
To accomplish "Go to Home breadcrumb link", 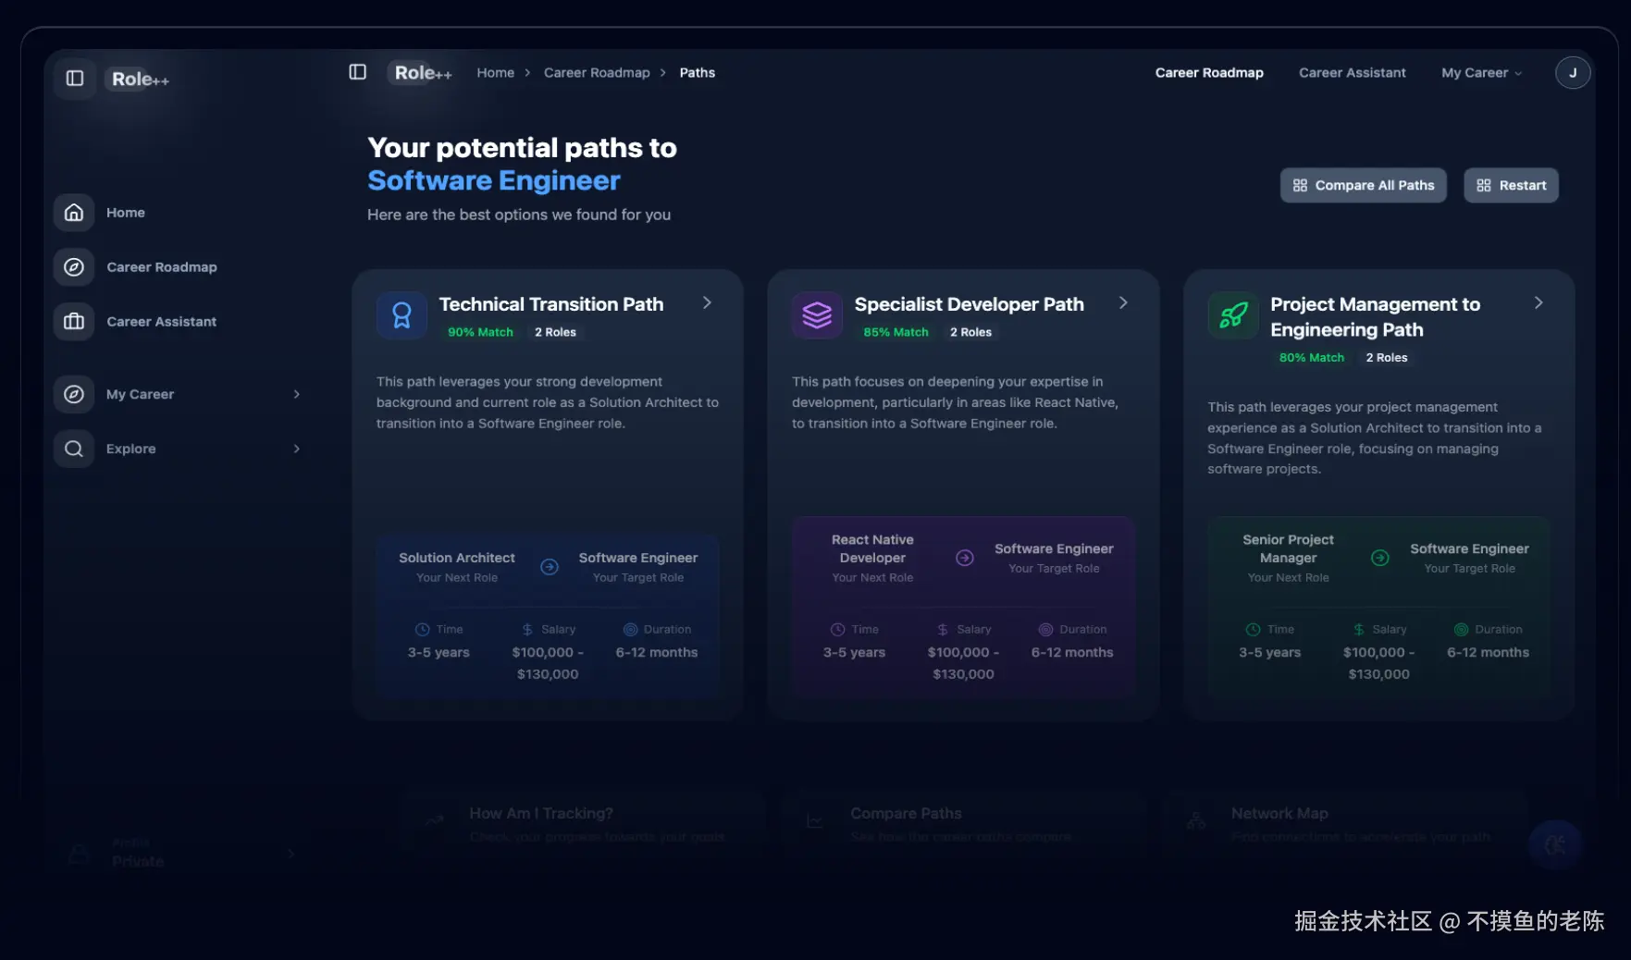I will coord(495,73).
